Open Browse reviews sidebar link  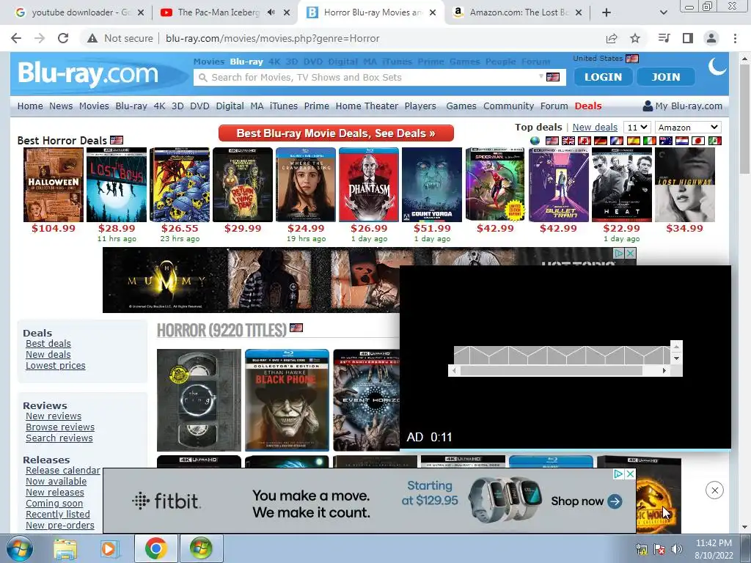(60, 427)
